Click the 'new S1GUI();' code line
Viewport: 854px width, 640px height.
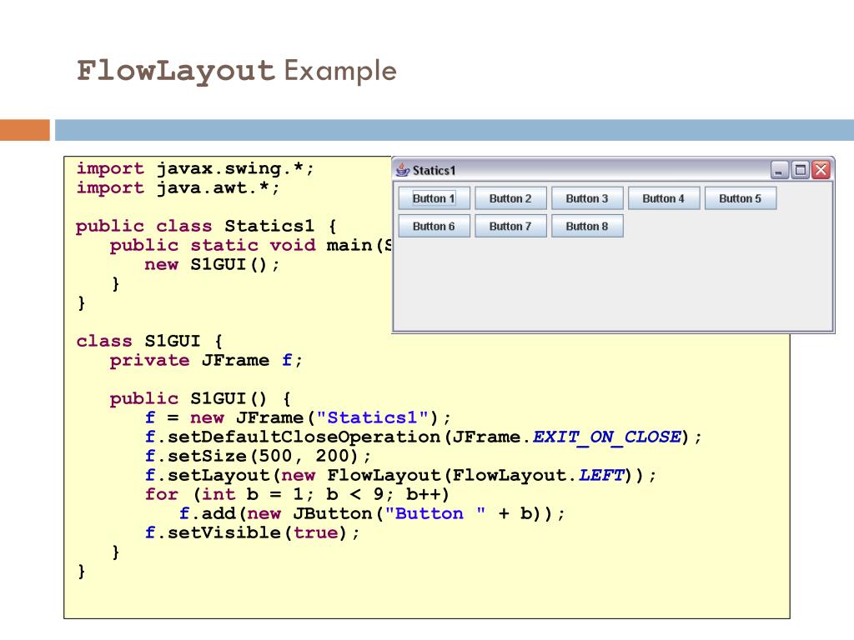212,264
